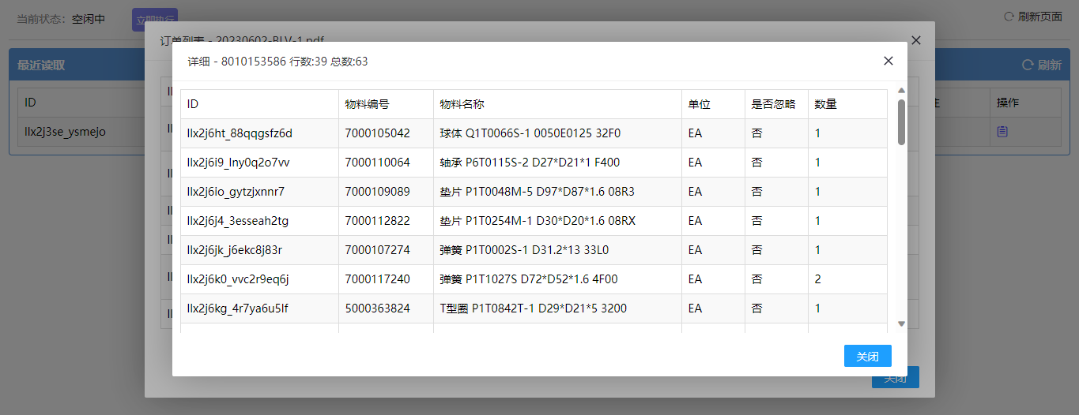The width and height of the screenshot is (1079, 415).
Task: Click the 数量 column header
Action: [x=825, y=104]
